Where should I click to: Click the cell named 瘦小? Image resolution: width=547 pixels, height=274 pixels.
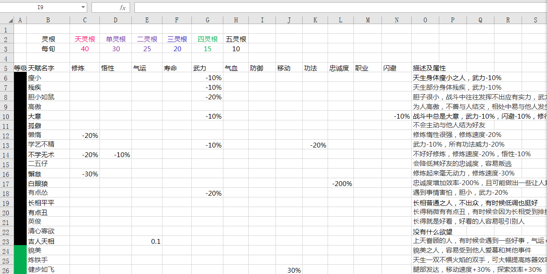click(48, 77)
